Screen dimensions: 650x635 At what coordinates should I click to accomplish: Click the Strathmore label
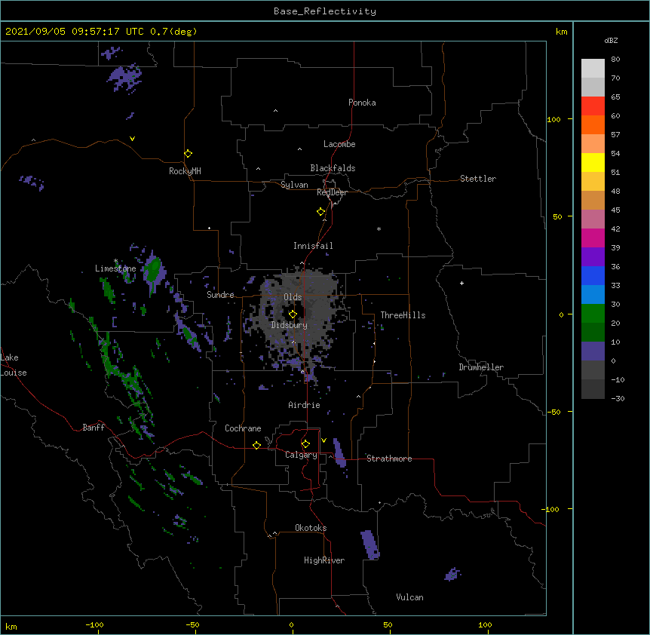pyautogui.click(x=389, y=459)
